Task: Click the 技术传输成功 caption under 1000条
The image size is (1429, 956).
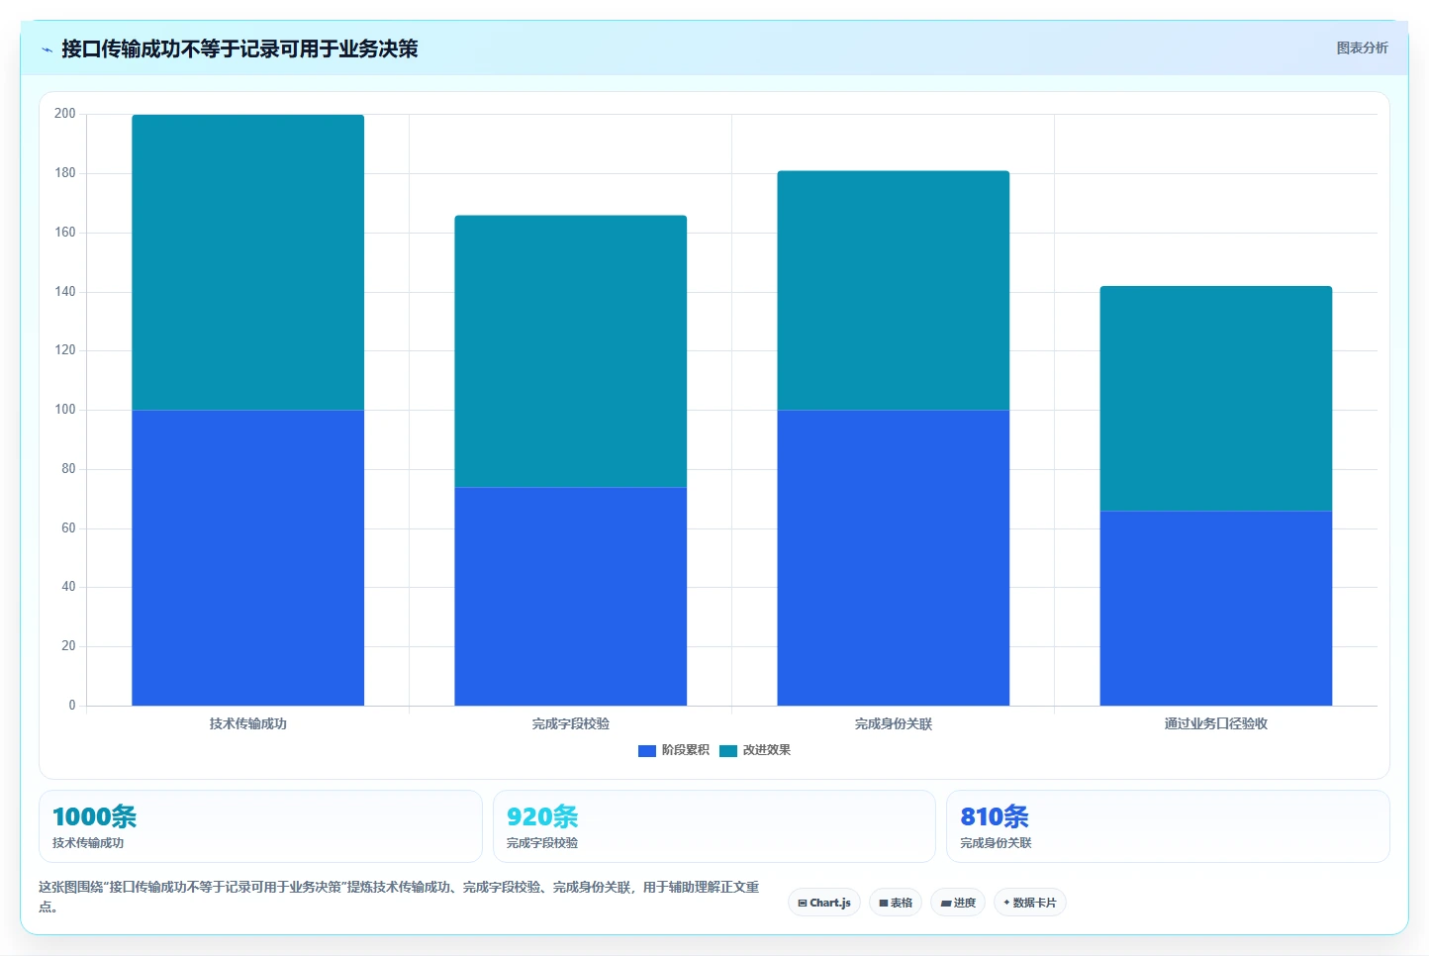Action: pos(88,843)
